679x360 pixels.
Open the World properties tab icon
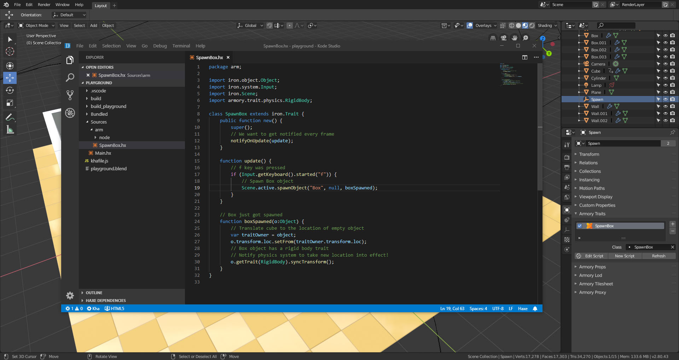click(567, 197)
